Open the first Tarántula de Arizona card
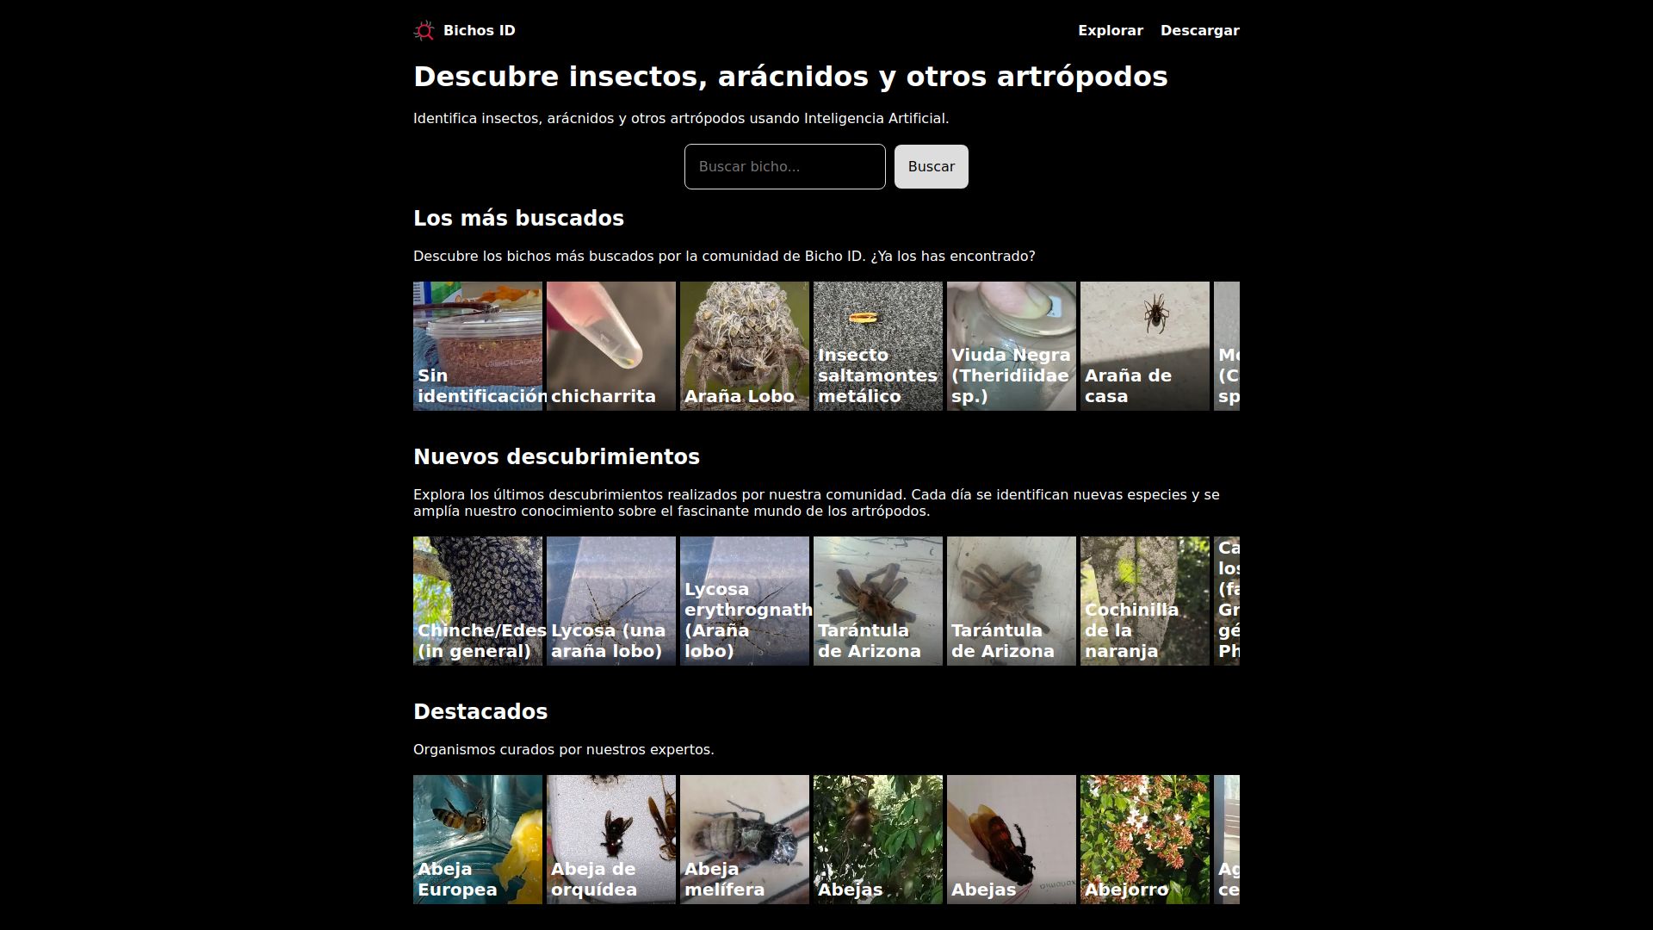Screen dimensions: 1653x930 point(877,601)
